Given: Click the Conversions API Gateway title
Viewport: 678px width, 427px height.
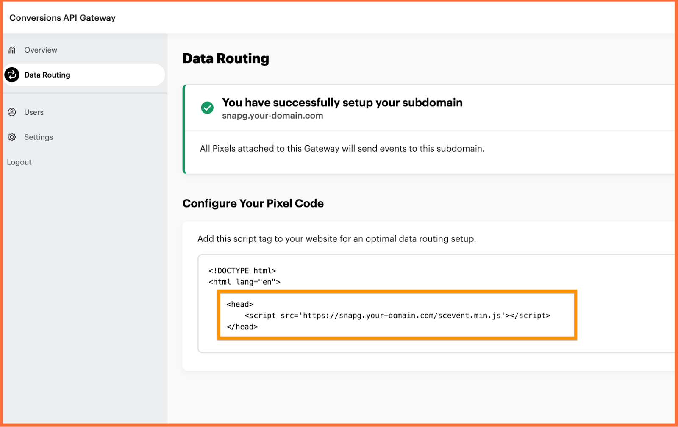Looking at the screenshot, I should (62, 18).
